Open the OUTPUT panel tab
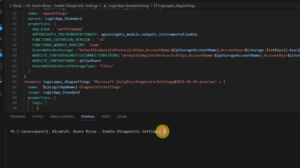 (37, 117)
